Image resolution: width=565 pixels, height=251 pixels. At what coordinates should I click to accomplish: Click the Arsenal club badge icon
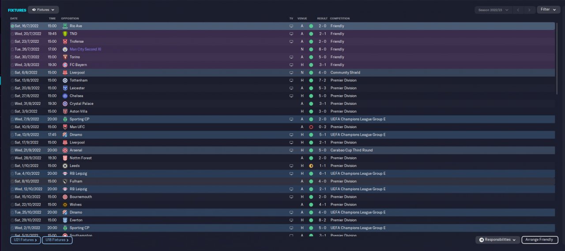pos(65,150)
